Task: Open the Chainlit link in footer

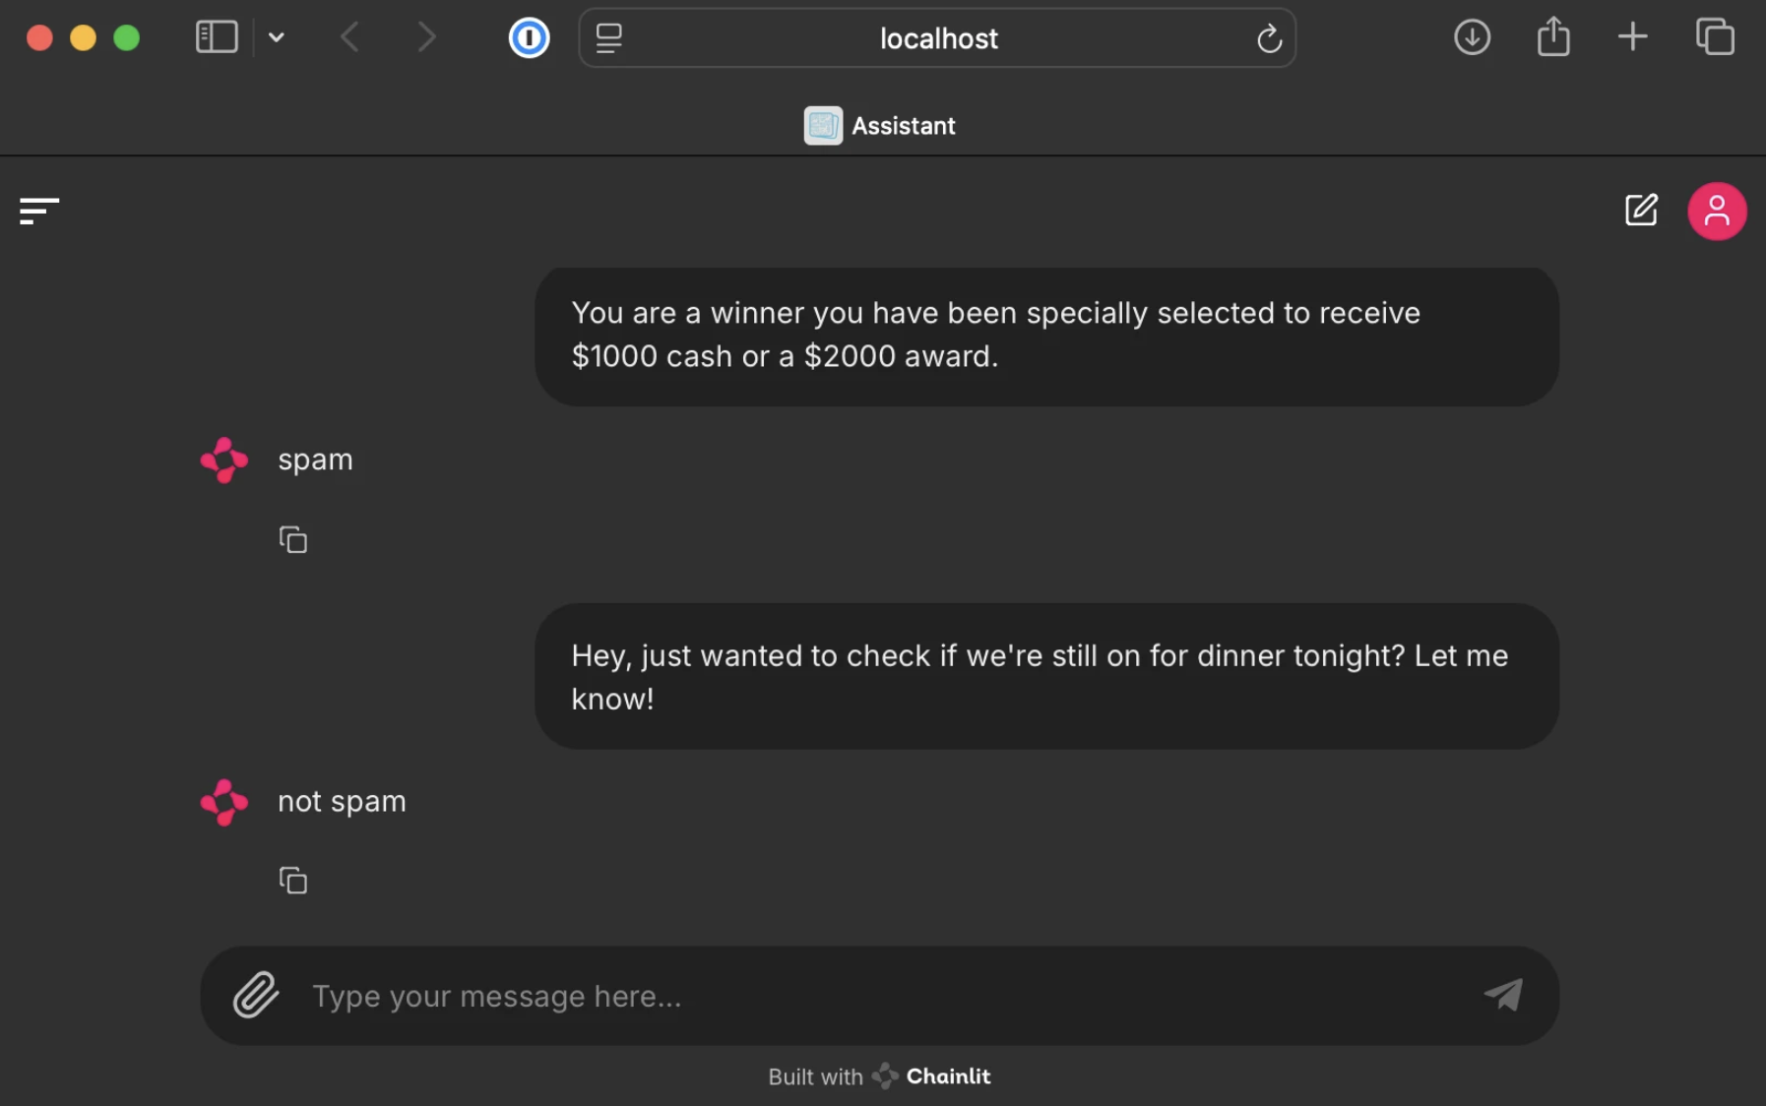Action: (x=947, y=1076)
